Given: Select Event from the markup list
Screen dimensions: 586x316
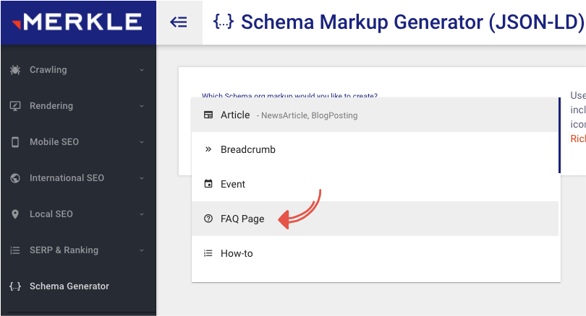Looking at the screenshot, I should click(233, 185).
